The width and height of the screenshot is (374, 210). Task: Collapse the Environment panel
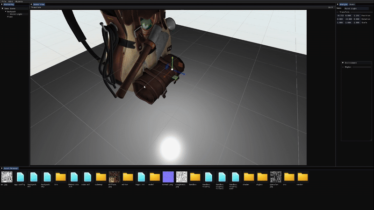pos(343,63)
